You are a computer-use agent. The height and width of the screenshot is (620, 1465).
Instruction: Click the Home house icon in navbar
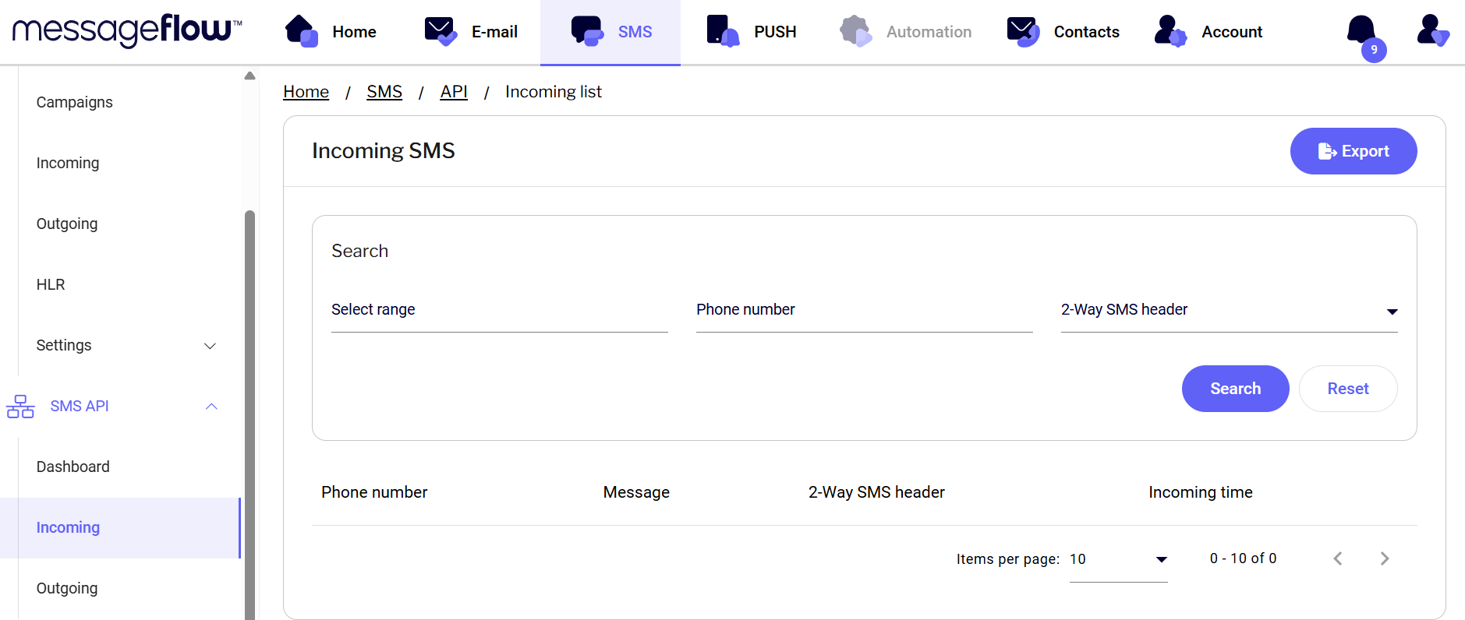coord(301,31)
